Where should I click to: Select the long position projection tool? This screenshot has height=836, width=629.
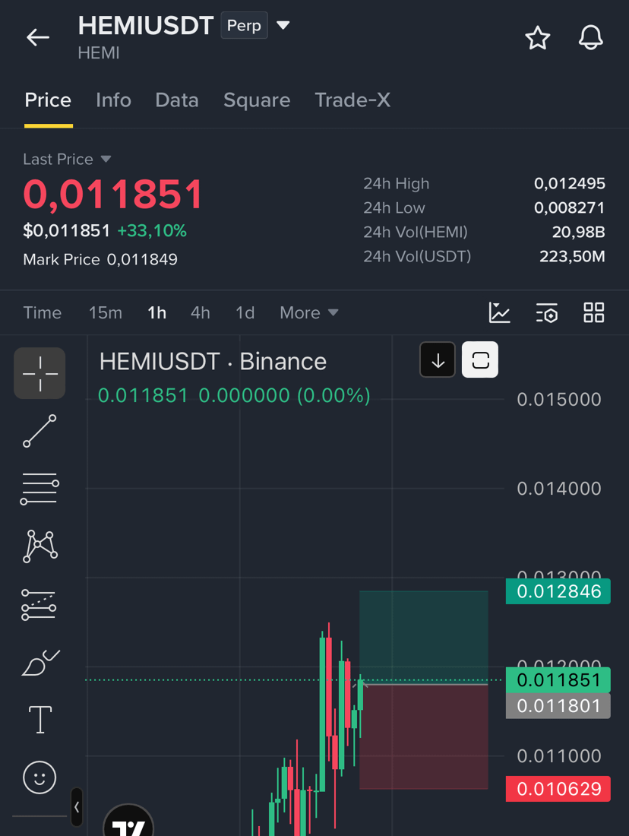coord(39,605)
